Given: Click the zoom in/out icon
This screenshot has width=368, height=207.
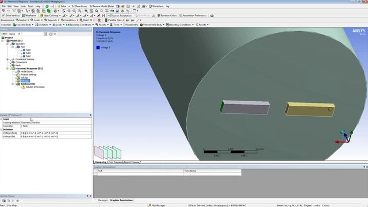Looking at the screenshot, I should tap(74, 11).
